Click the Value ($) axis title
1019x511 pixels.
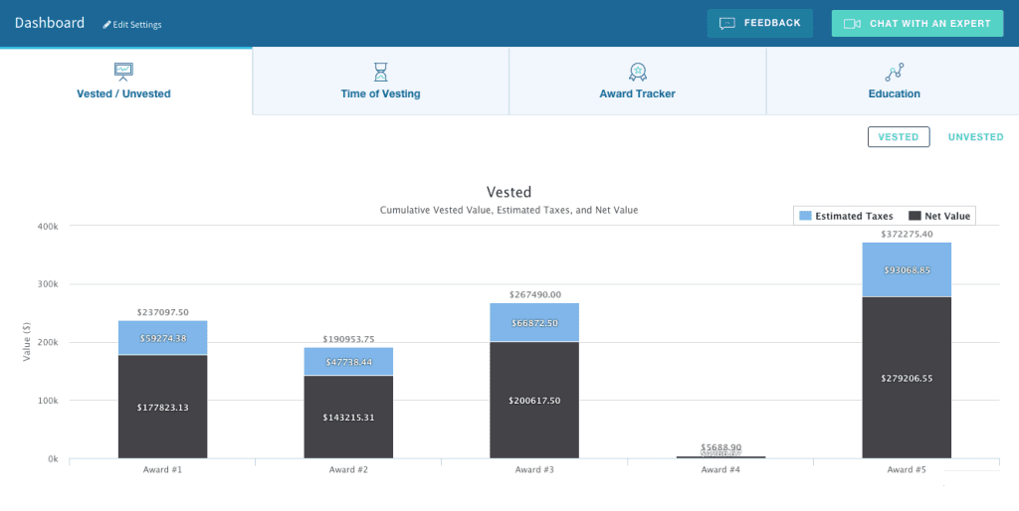pos(27,342)
